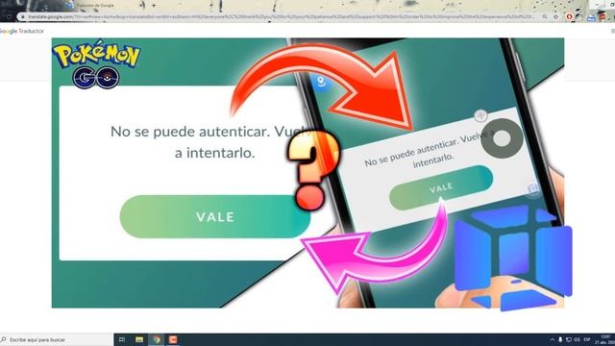
Task: Open the red circular extension icon in the toolbar
Action: (569, 17)
